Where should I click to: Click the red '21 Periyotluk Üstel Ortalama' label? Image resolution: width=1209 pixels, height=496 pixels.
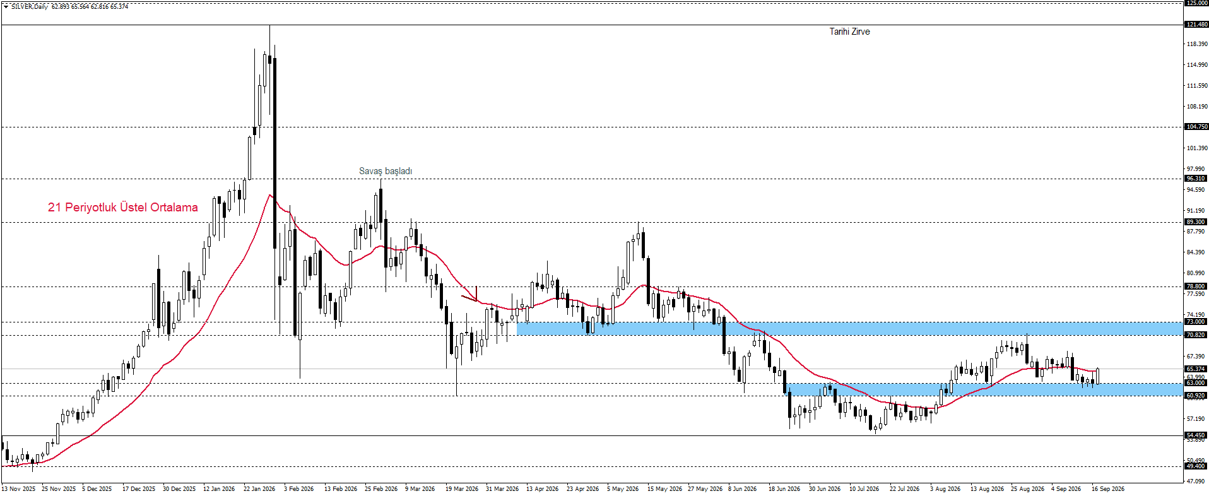123,207
